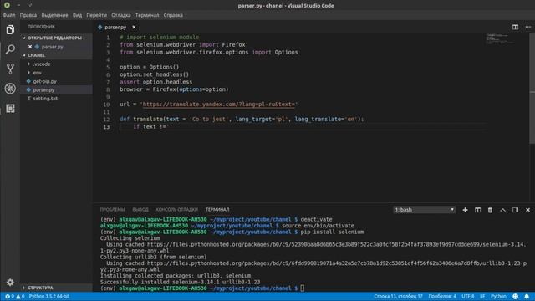Screen dimensions: 535x301
Task: Click the editor vertical scrollbar
Action: click(x=532, y=89)
